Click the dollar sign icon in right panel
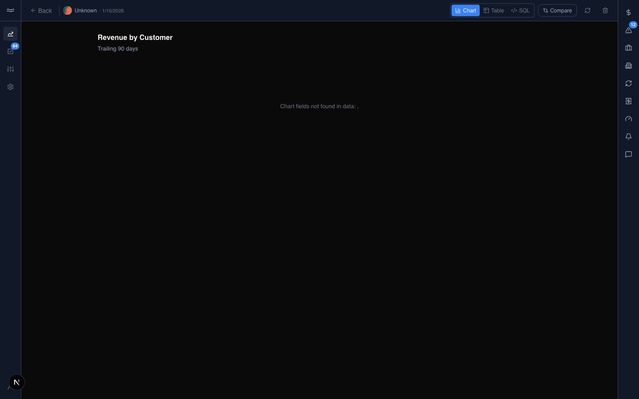 (x=628, y=12)
